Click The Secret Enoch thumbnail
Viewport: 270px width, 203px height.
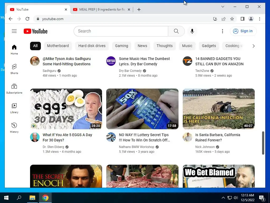pos(66,176)
